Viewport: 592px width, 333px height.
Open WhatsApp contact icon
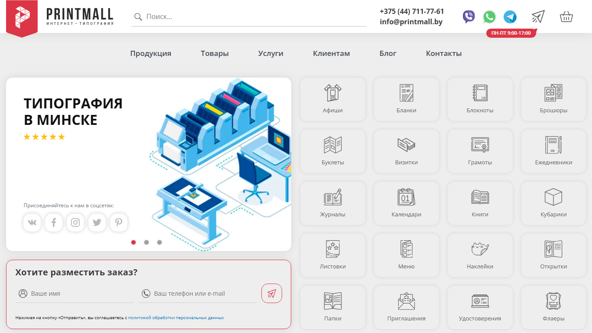[x=489, y=17]
